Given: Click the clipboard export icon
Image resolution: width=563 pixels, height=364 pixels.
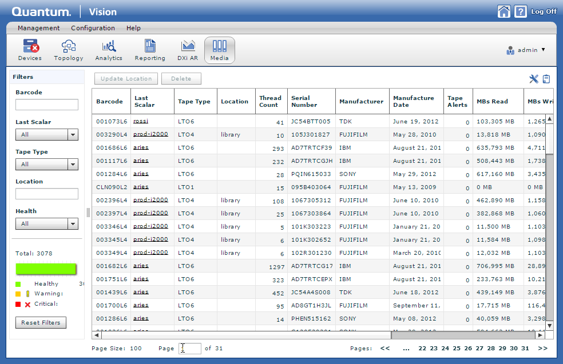Looking at the screenshot, I should click(546, 79).
